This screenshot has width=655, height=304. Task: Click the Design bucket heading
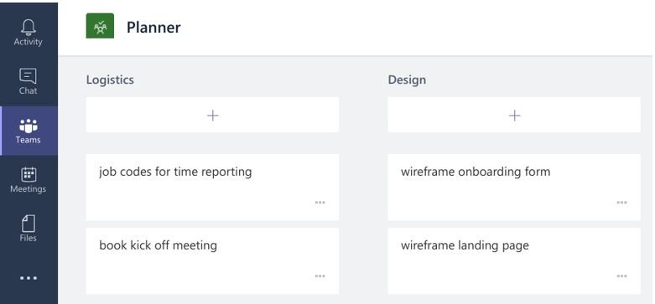point(407,80)
